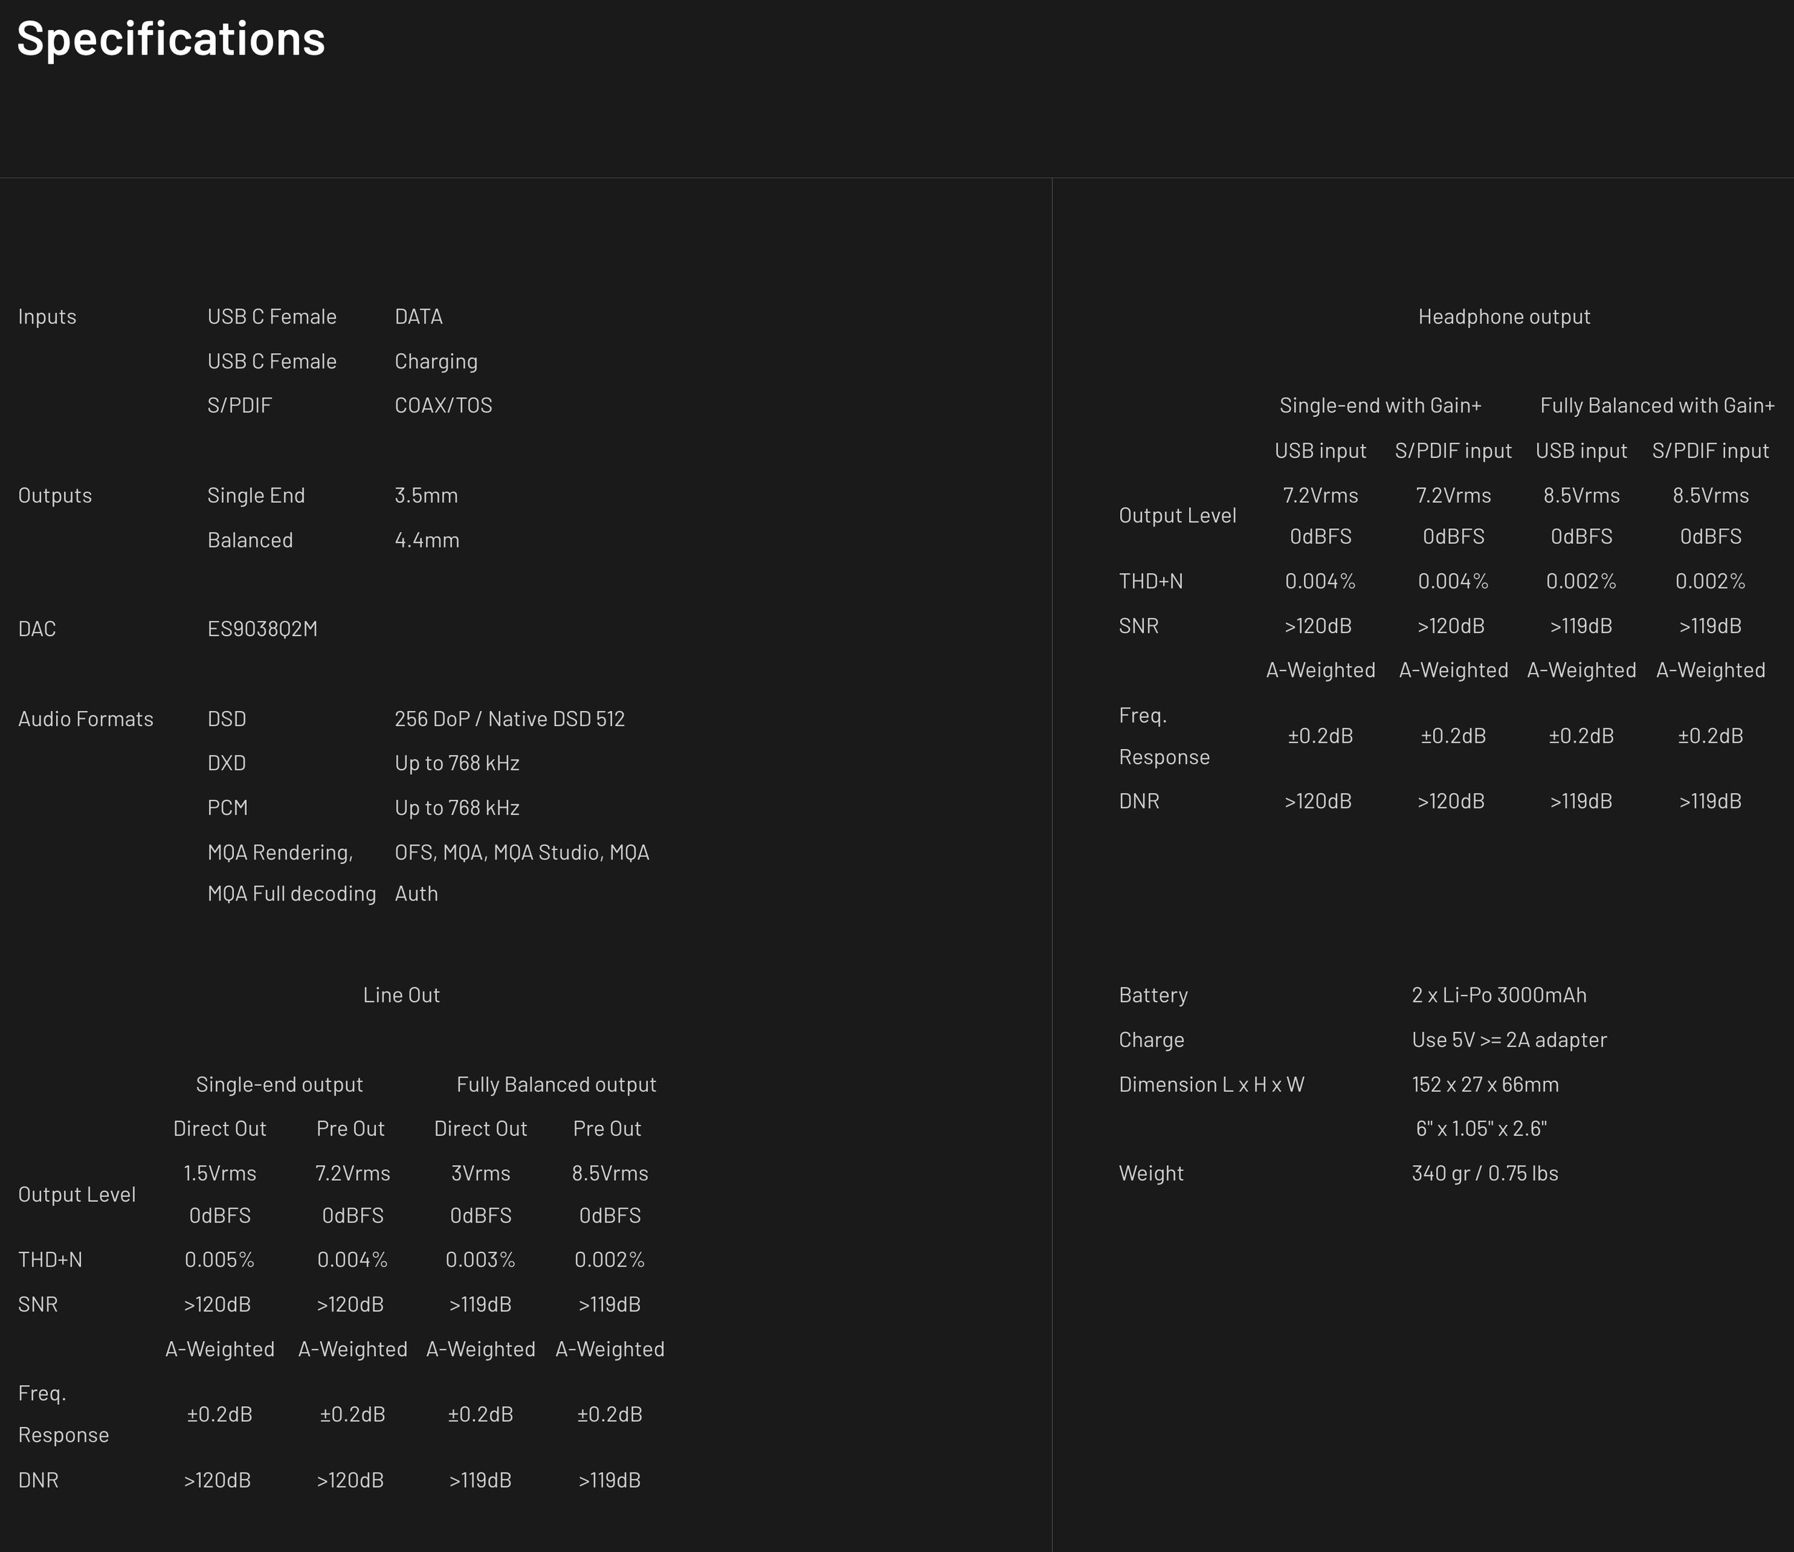The width and height of the screenshot is (1794, 1552).
Task: Click the Audio Formats row label
Action: (85, 719)
